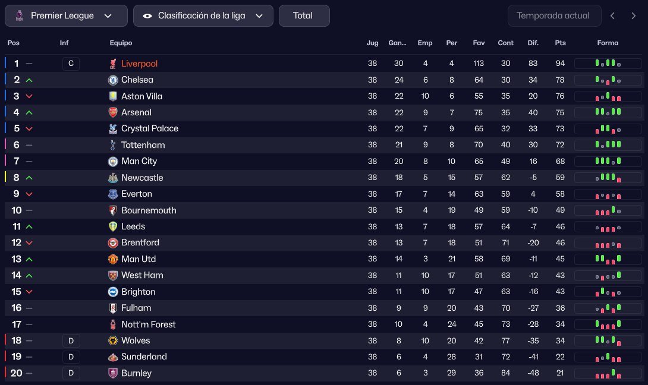The width and height of the screenshot is (648, 385).
Task: Click the Tottenham club crest icon
Action: point(113,145)
